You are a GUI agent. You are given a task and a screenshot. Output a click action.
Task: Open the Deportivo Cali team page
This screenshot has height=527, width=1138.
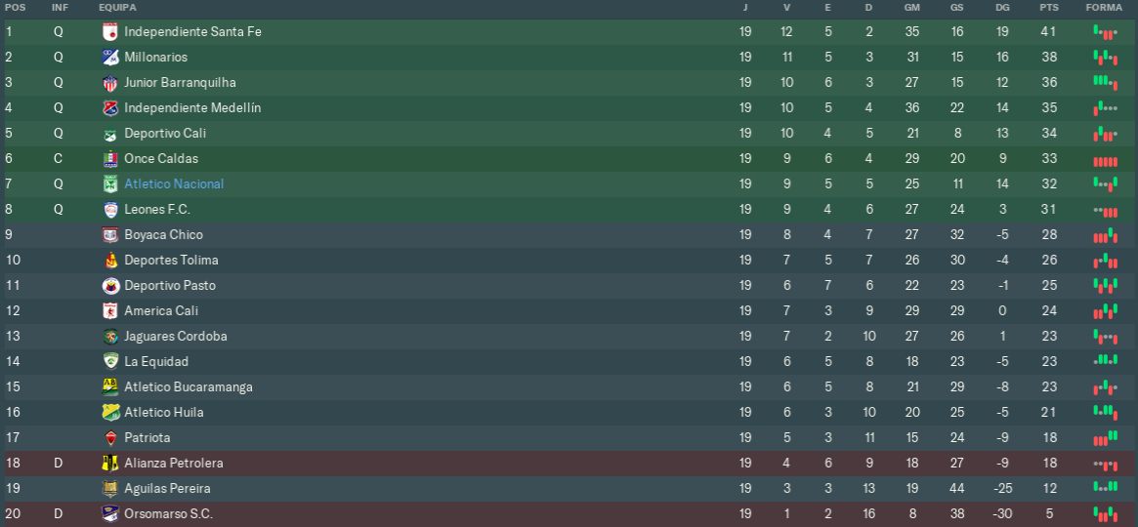165,134
